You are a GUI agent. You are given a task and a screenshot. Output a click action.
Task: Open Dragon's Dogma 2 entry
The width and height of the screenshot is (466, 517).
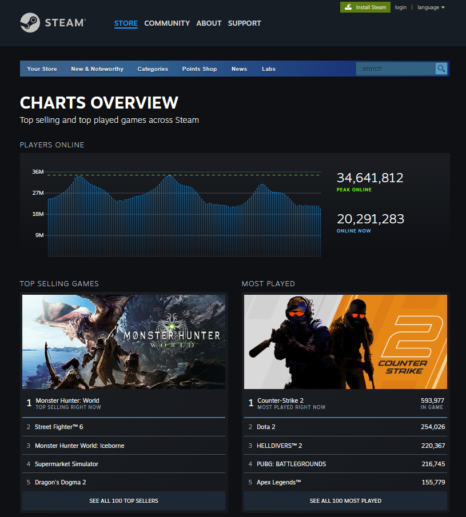(x=124, y=482)
